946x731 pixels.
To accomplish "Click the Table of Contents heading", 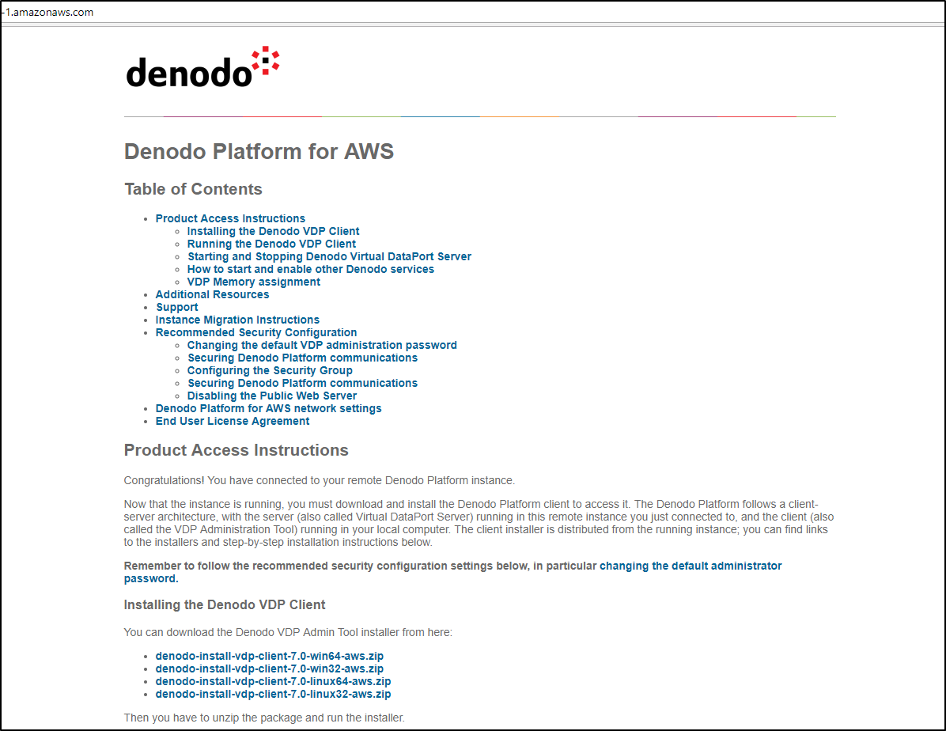I will coord(193,189).
